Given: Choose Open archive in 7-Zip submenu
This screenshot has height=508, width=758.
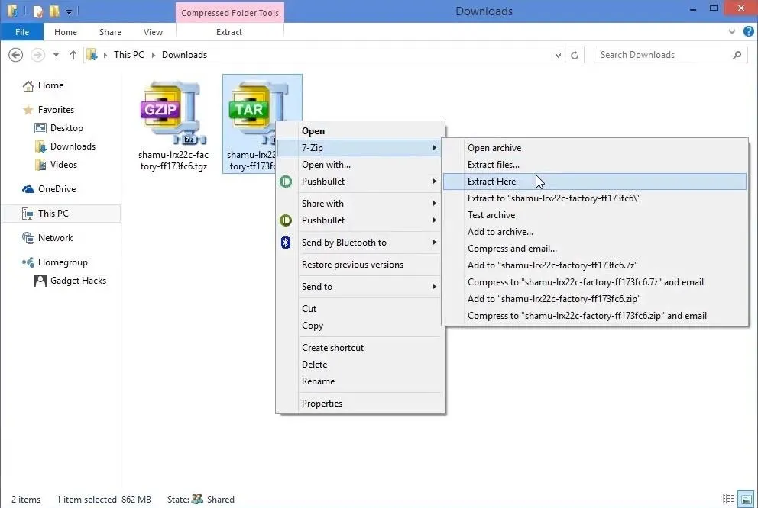Looking at the screenshot, I should (594, 148).
